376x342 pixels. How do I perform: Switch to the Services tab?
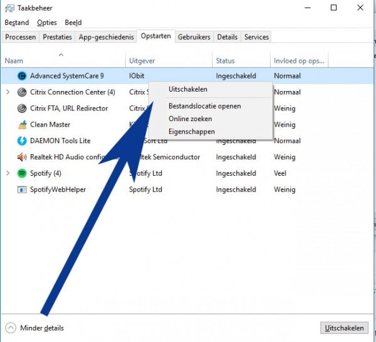tap(256, 37)
